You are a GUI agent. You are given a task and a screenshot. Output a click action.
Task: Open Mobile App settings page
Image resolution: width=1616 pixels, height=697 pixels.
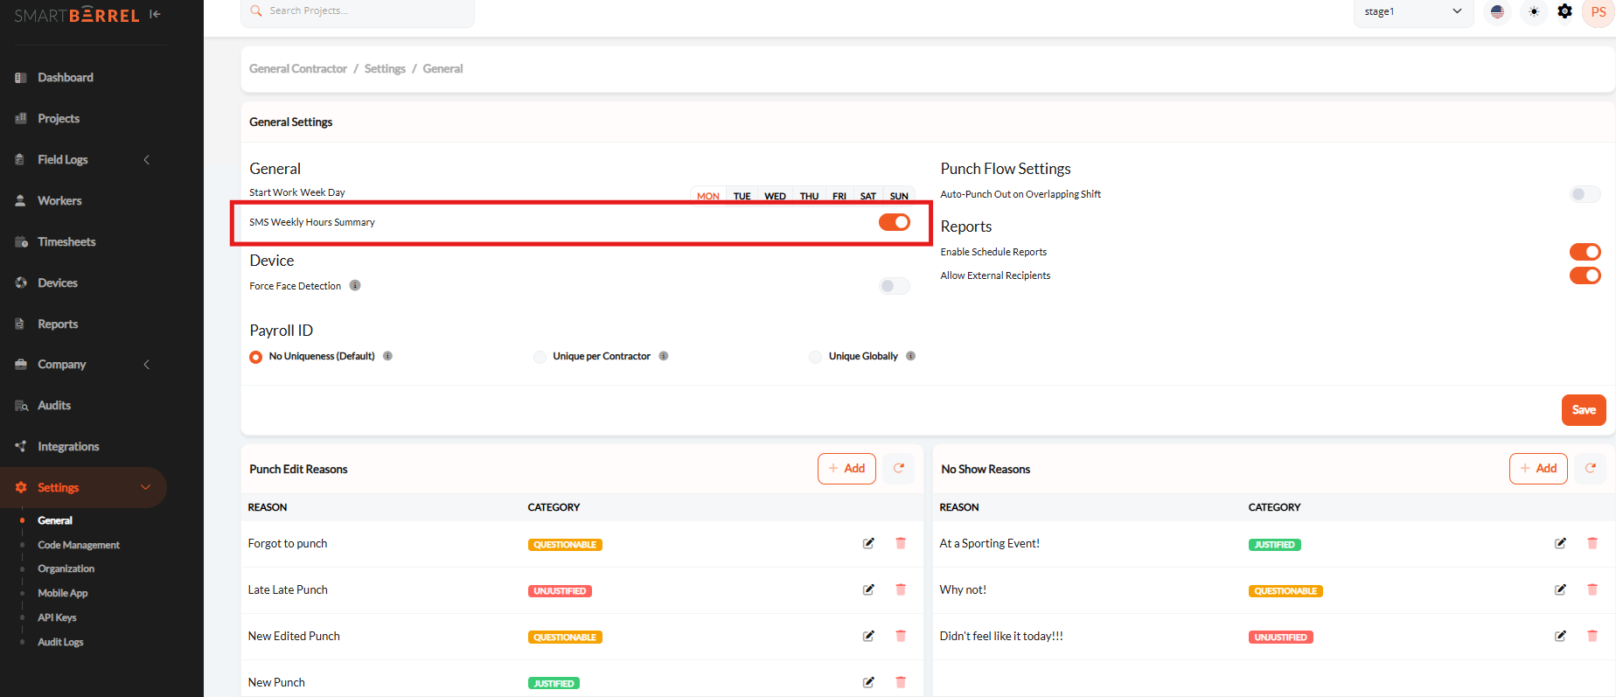[63, 593]
